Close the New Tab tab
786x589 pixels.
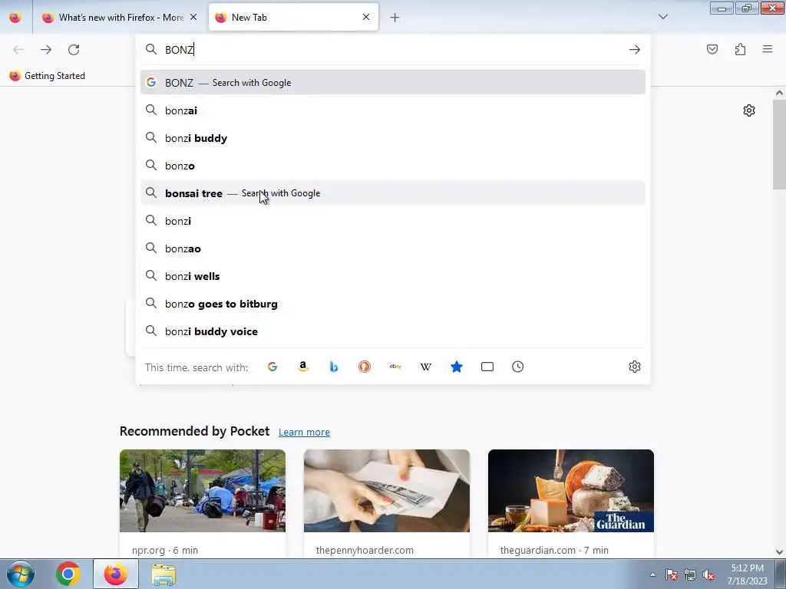click(x=366, y=17)
